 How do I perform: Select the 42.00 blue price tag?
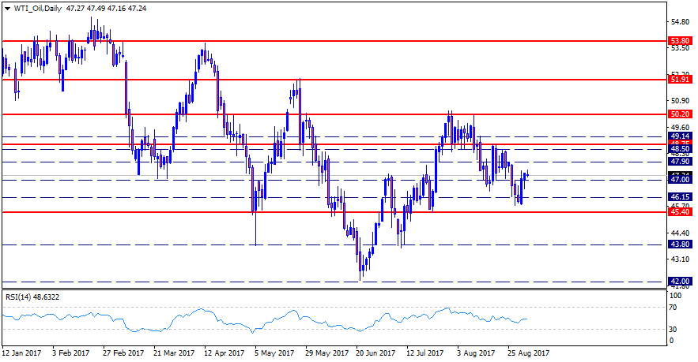680,281
